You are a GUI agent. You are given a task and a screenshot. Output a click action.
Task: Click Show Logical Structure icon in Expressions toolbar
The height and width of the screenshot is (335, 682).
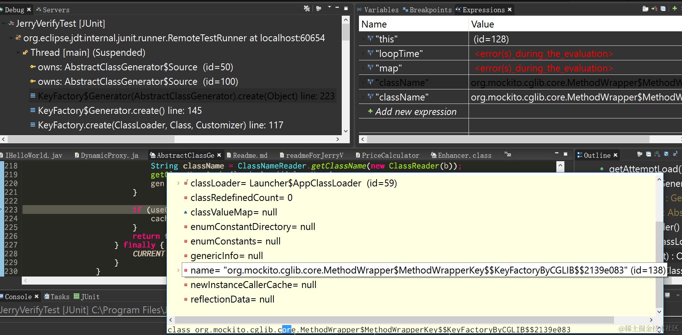pos(654,8)
